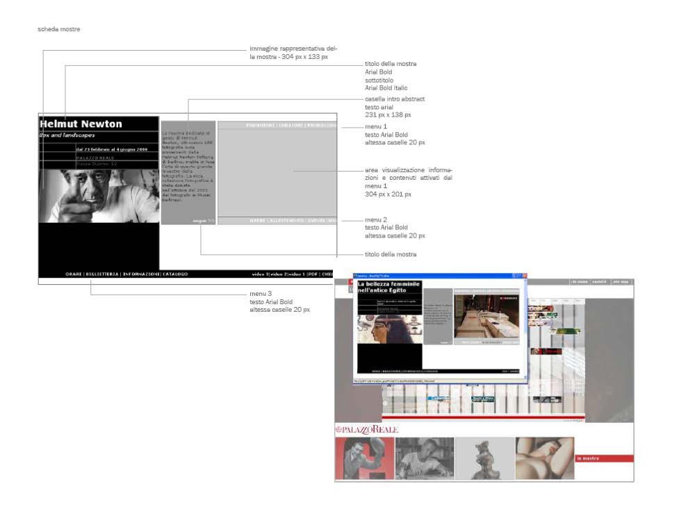Viewport: 688px width, 516px height.
Task: Open the 'contatti' link
Action: pyautogui.click(x=599, y=282)
